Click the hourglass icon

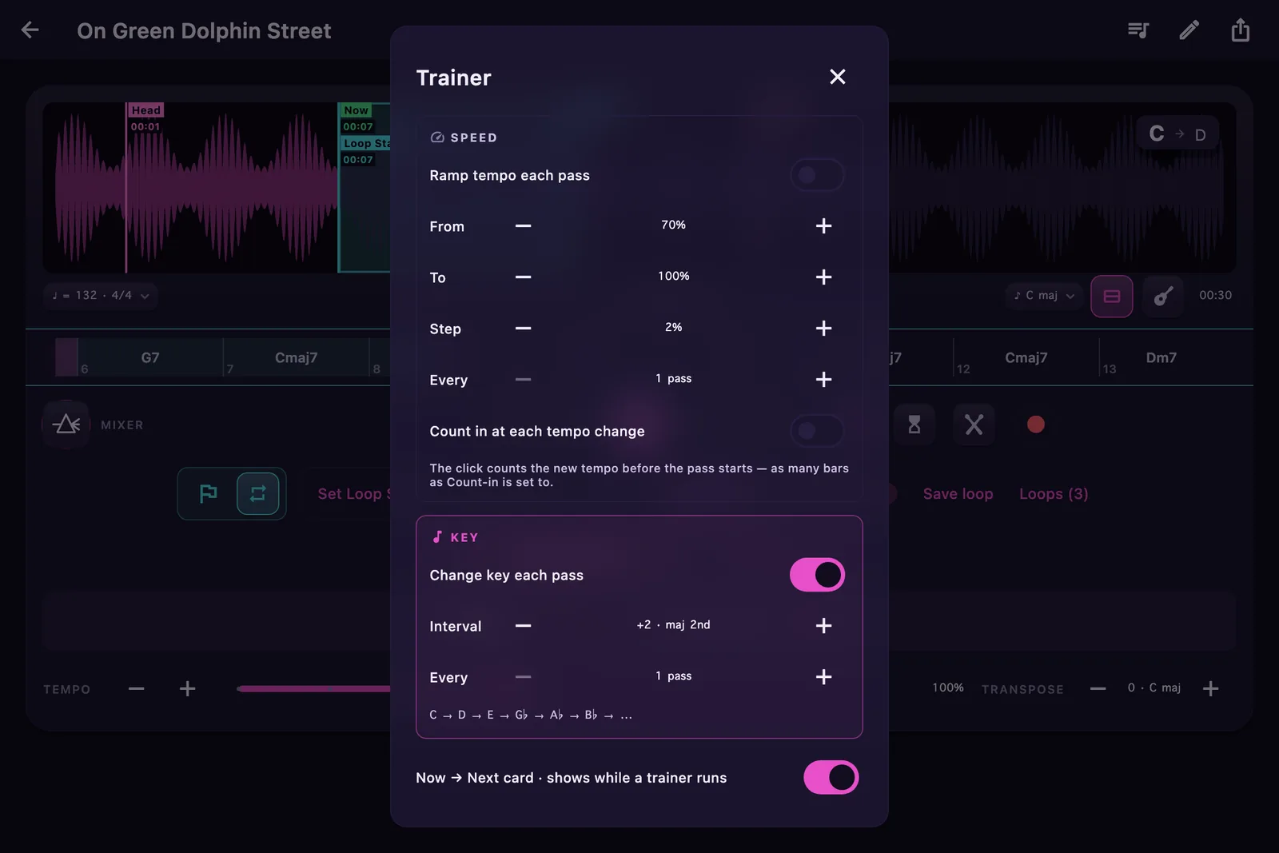[x=914, y=425]
